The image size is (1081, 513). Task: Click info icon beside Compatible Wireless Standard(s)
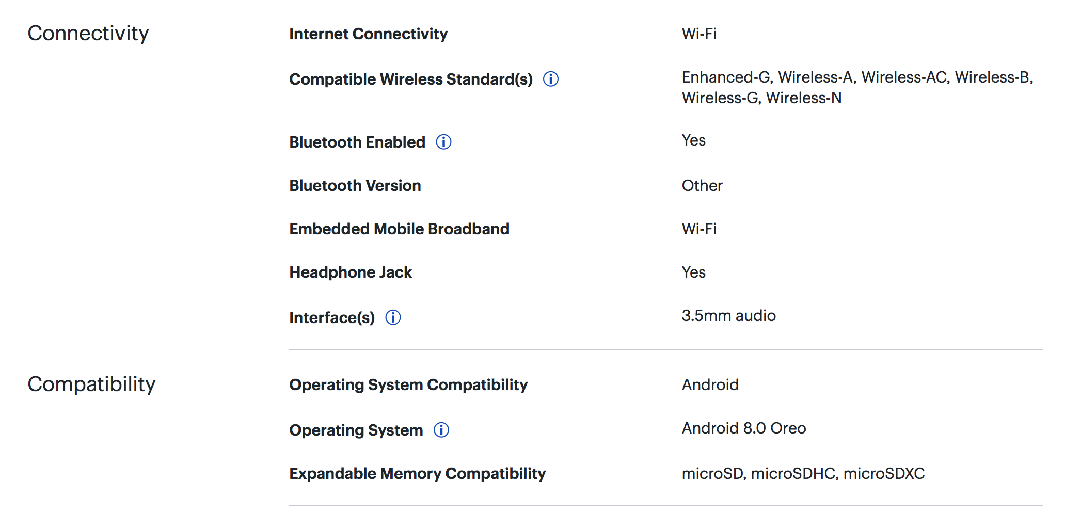pyautogui.click(x=551, y=79)
